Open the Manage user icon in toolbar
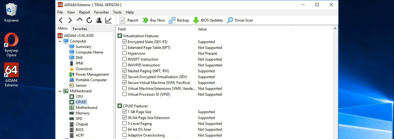 pos(99,20)
